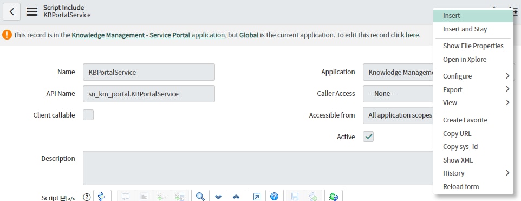Viewport: 521px width, 201px height.
Task: Click the replace toolbar icon
Action: tap(162, 196)
